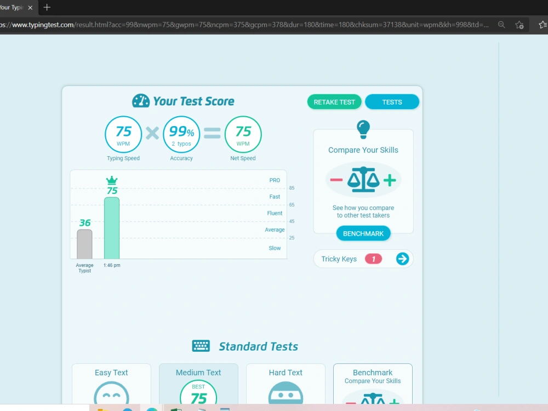This screenshot has height=411, width=548.
Task: Click the Tricky Keys label
Action: point(339,259)
